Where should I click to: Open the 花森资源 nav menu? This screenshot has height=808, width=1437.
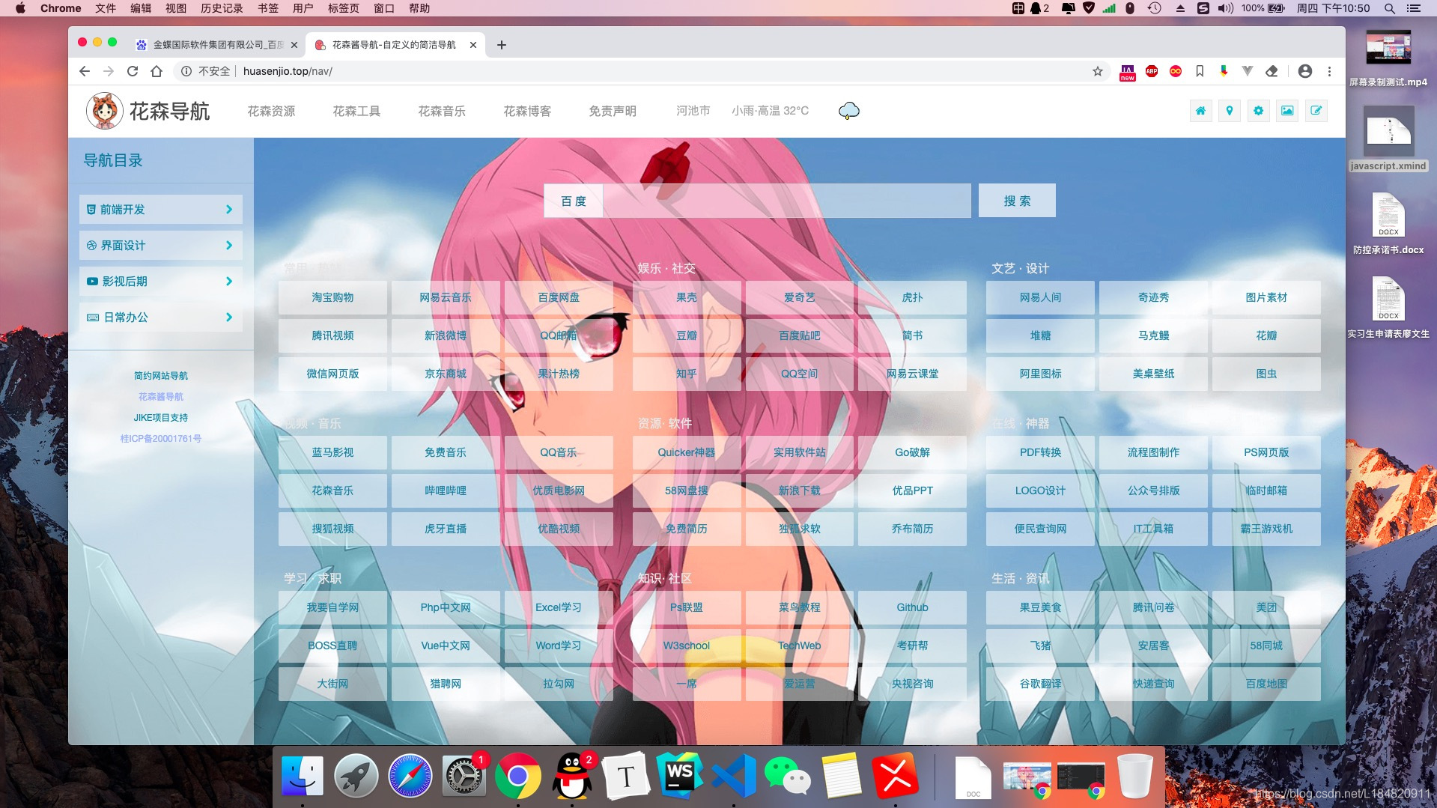coord(271,111)
